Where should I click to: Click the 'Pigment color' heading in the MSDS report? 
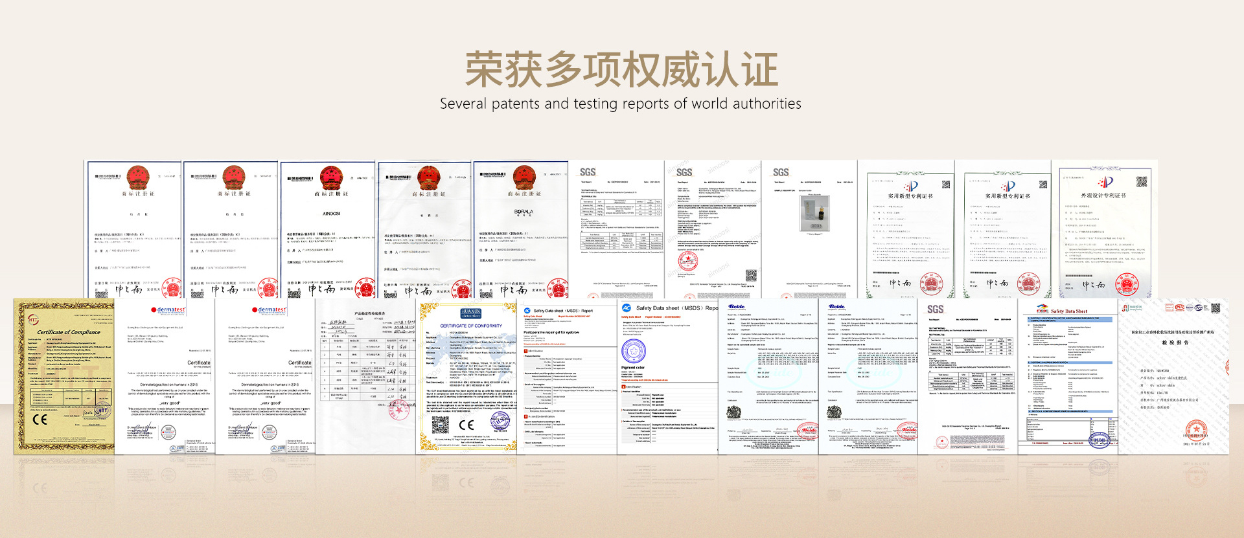tap(633, 367)
